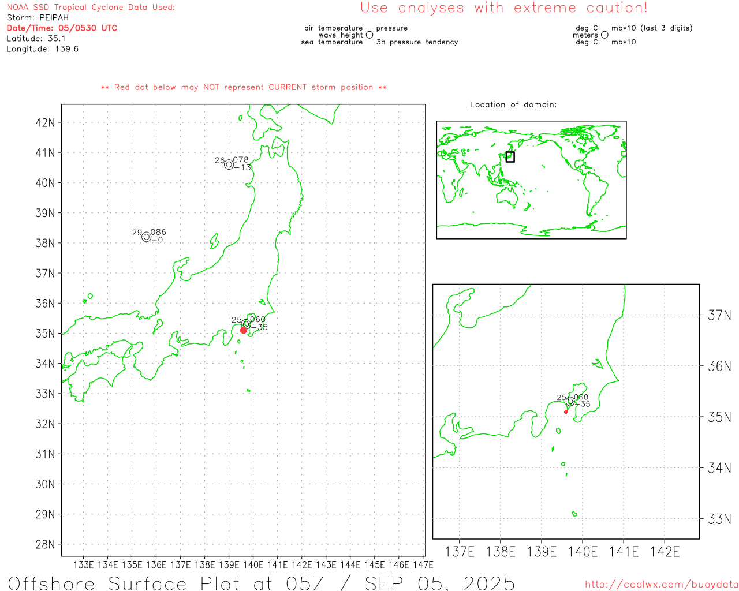Click pressure value 078 near 41N buoy
The width and height of the screenshot is (739, 591).
point(241,160)
